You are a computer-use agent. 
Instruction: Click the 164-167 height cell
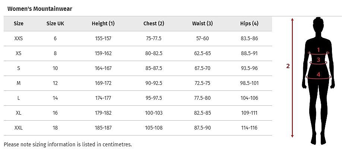click(x=103, y=68)
